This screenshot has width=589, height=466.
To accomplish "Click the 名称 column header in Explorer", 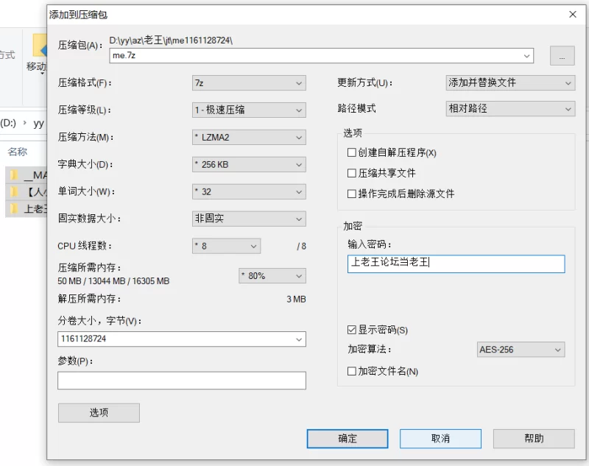I will pyautogui.click(x=17, y=152).
